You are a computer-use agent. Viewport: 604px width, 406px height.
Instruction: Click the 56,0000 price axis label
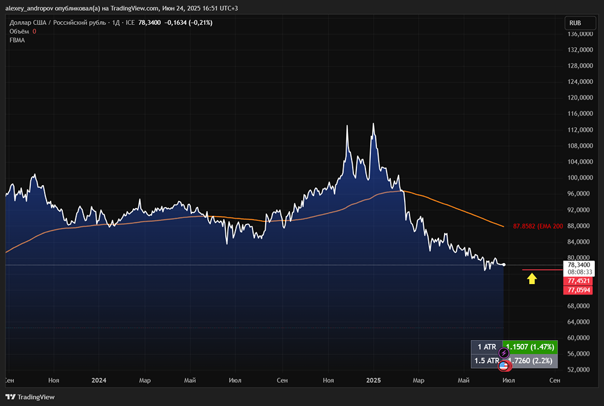(x=579, y=354)
